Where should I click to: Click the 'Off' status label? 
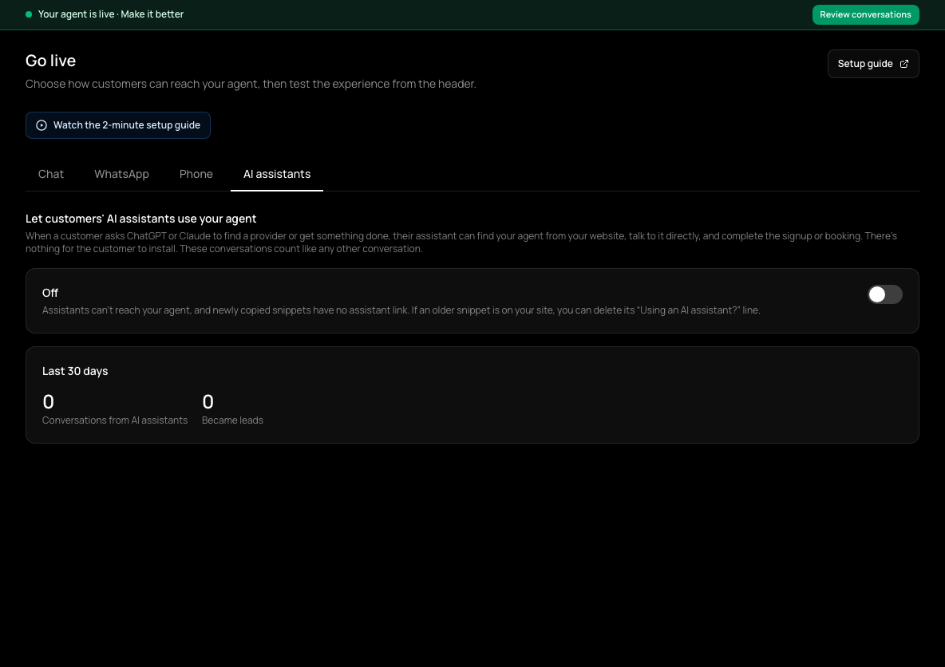click(50, 293)
